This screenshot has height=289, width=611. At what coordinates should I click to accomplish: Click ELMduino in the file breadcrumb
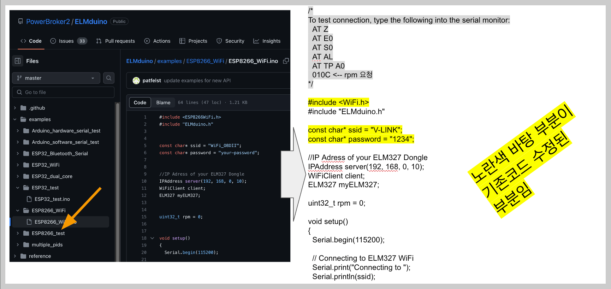[x=140, y=61]
